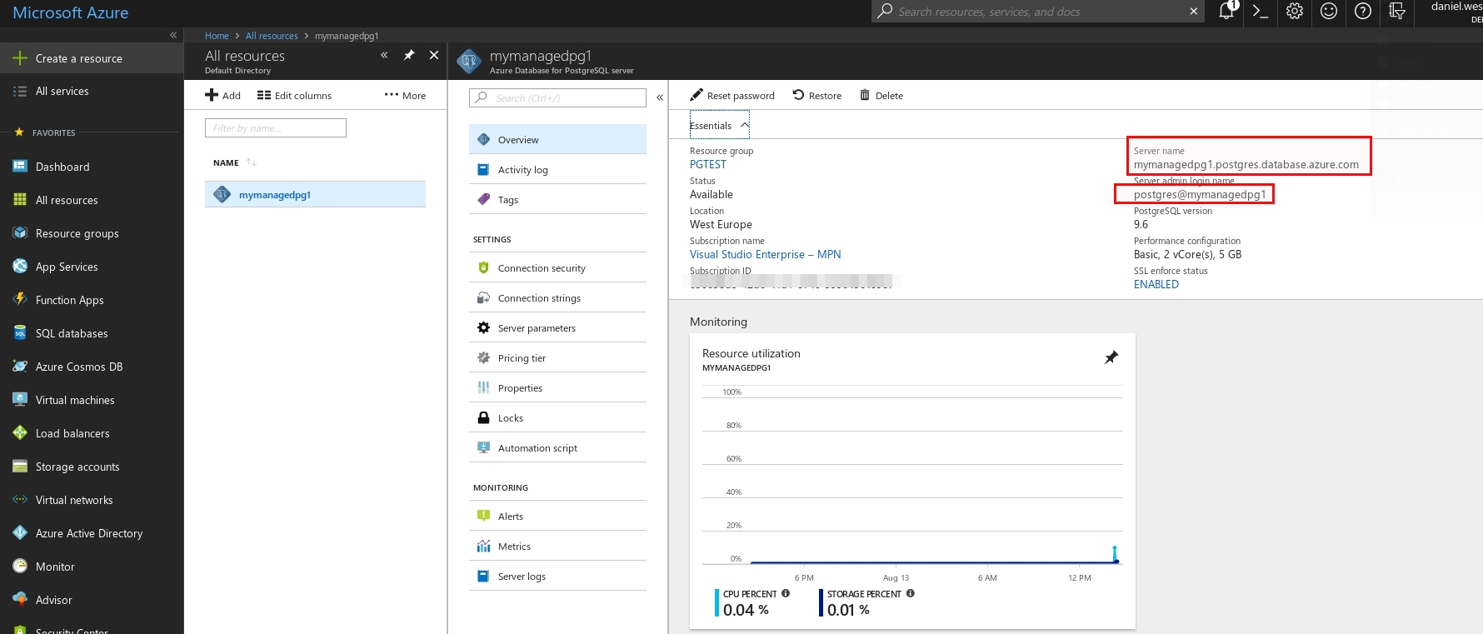Click ENABLED SSL enforce status
1483x634 pixels.
click(x=1156, y=284)
